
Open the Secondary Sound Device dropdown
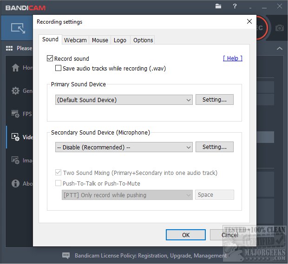pos(124,147)
